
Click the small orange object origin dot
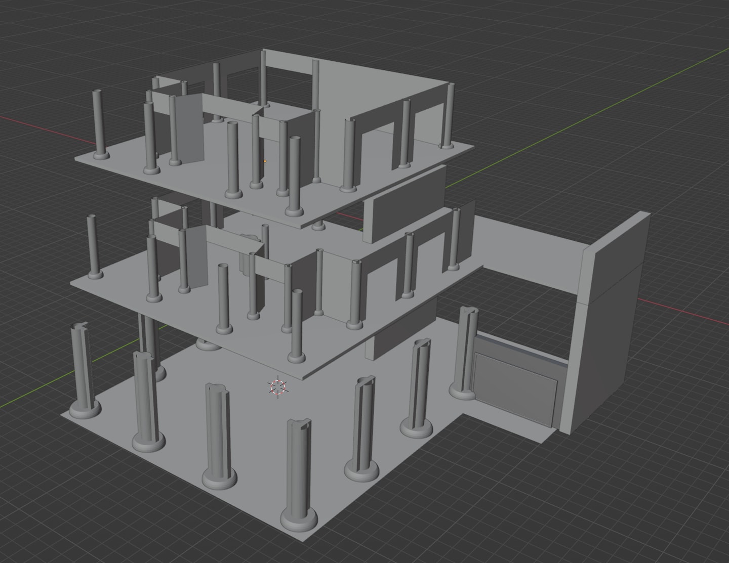tap(265, 161)
